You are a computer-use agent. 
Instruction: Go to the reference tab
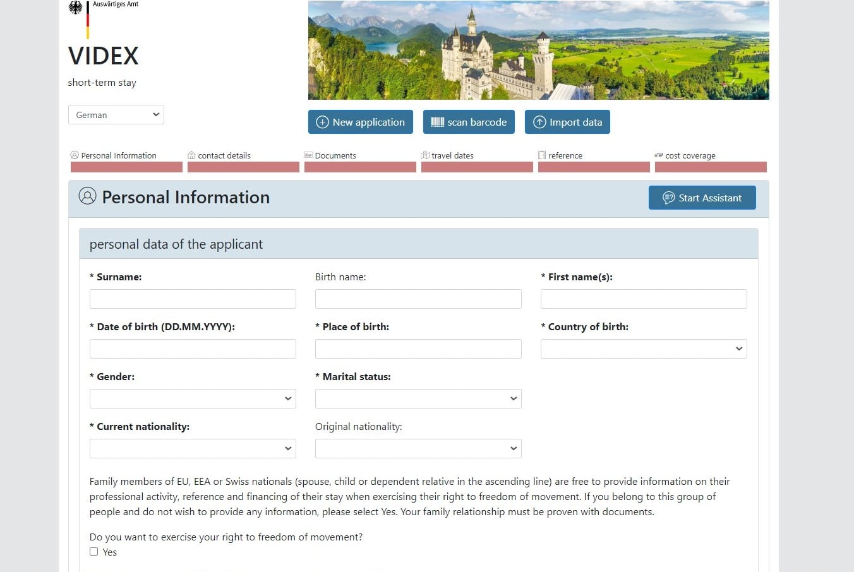tap(565, 155)
